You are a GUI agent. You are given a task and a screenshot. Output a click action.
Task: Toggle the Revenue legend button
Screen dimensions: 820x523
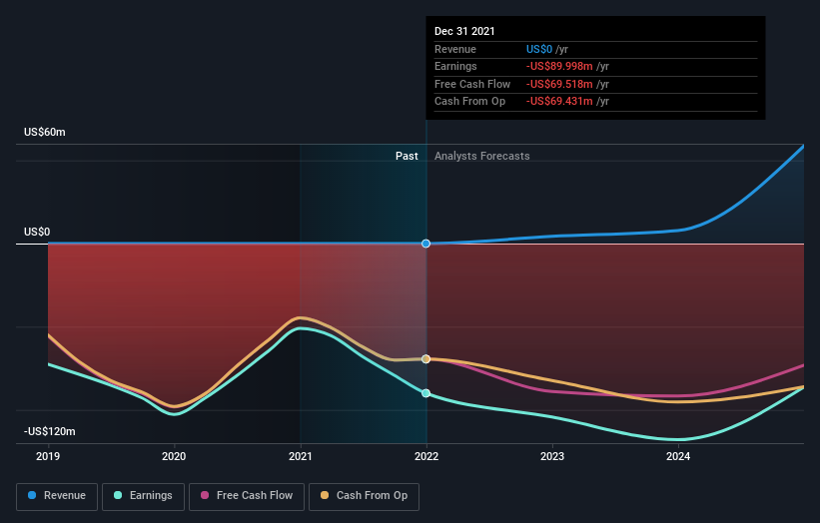tap(57, 496)
